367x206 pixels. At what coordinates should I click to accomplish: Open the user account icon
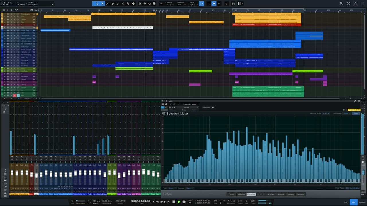[x=341, y=4]
